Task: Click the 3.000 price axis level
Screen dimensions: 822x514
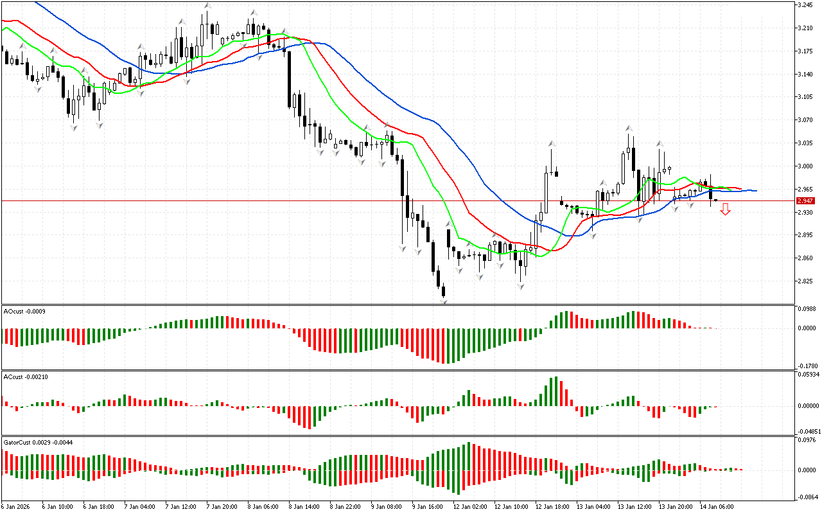Action: [805, 166]
